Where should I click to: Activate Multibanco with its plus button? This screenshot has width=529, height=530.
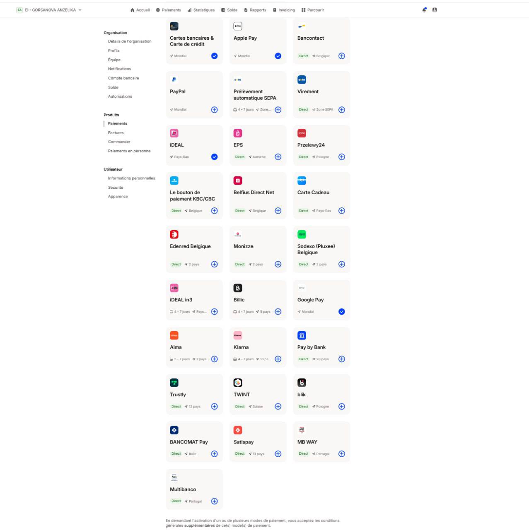[214, 501]
